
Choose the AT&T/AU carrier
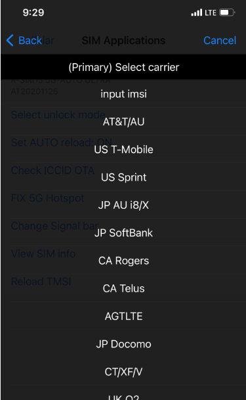coord(123,122)
